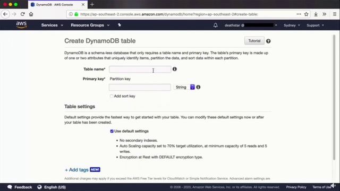Image resolution: width=340 pixels, height=191 pixels.
Task: Click the Create DynamoDB table heading
Action: pyautogui.click(x=100, y=41)
